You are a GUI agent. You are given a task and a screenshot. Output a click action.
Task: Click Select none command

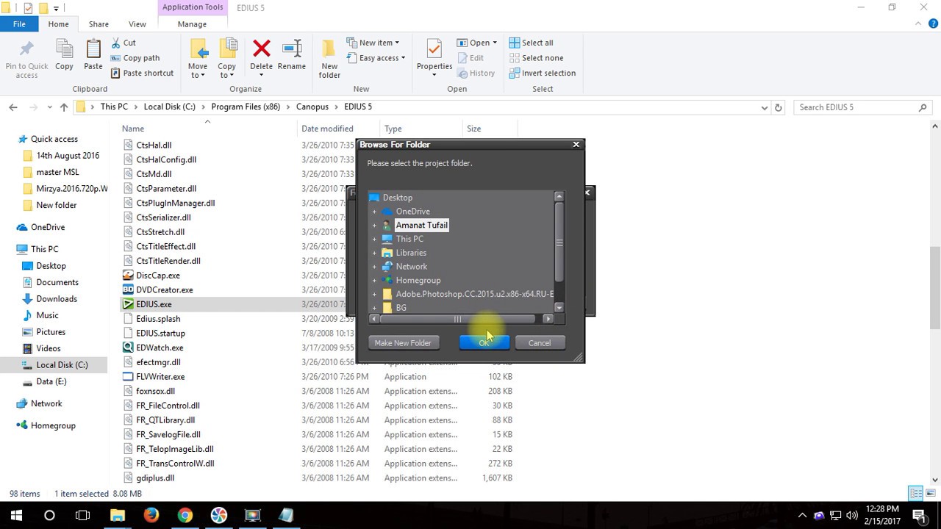[536, 58]
